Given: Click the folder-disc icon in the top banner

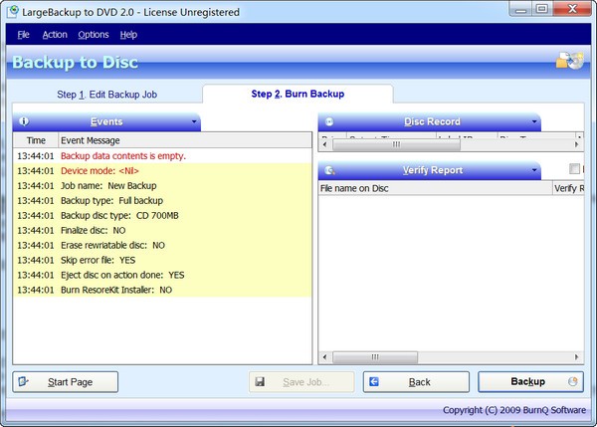Looking at the screenshot, I should (x=569, y=62).
